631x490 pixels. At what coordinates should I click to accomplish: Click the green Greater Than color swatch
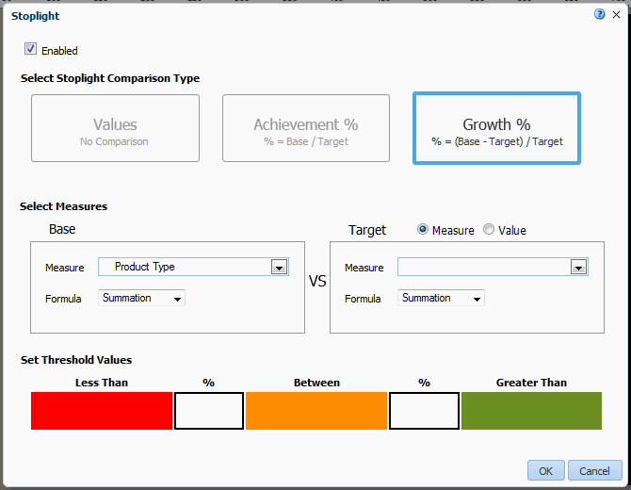[x=531, y=411]
